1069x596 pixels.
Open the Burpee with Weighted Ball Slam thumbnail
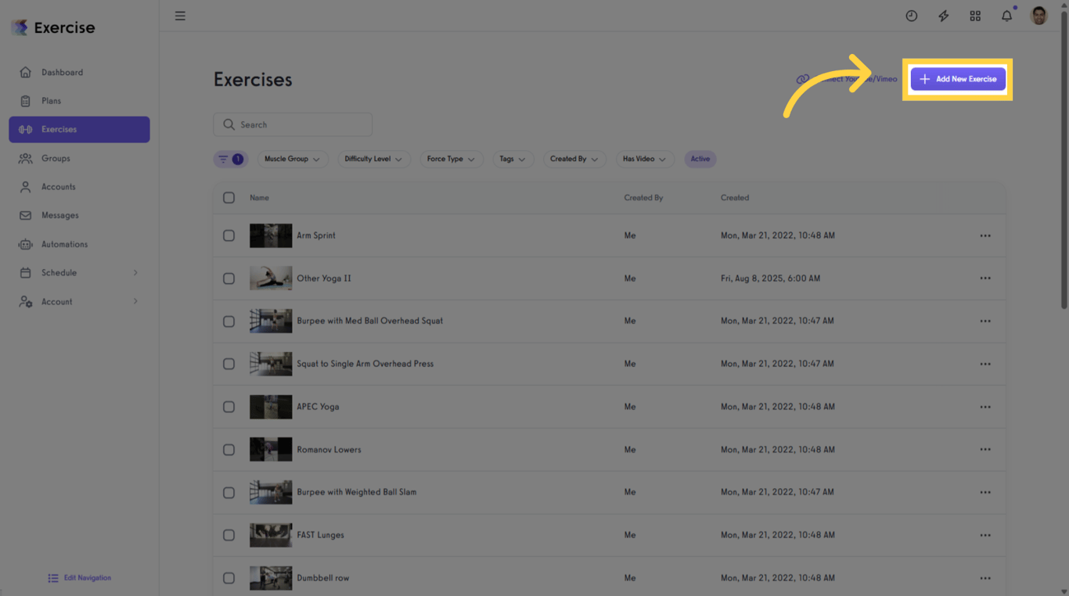[271, 492]
